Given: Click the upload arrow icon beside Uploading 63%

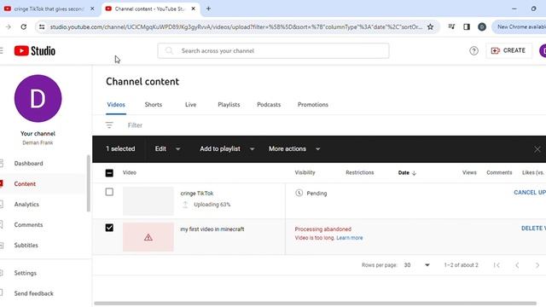Looking at the screenshot, I should pos(185,205).
